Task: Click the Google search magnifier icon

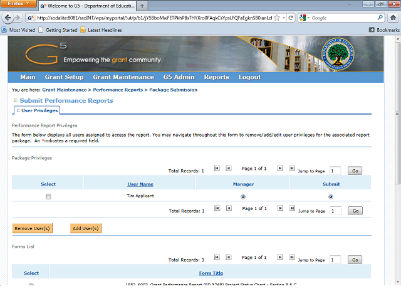Action: click(x=380, y=18)
